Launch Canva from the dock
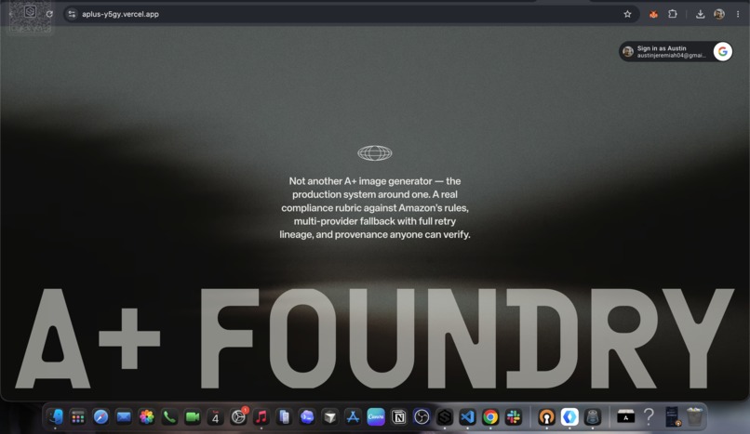 (x=376, y=417)
